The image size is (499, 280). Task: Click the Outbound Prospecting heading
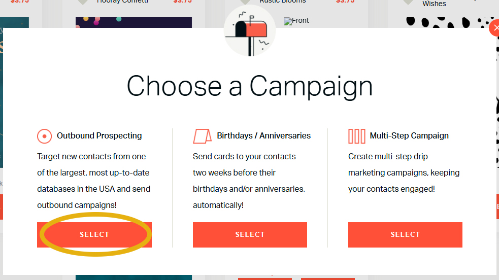tap(99, 136)
